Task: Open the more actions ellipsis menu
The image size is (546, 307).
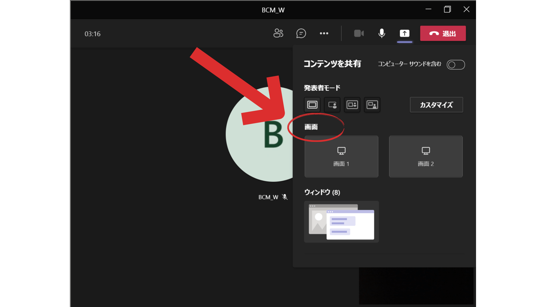Action: coord(324,33)
